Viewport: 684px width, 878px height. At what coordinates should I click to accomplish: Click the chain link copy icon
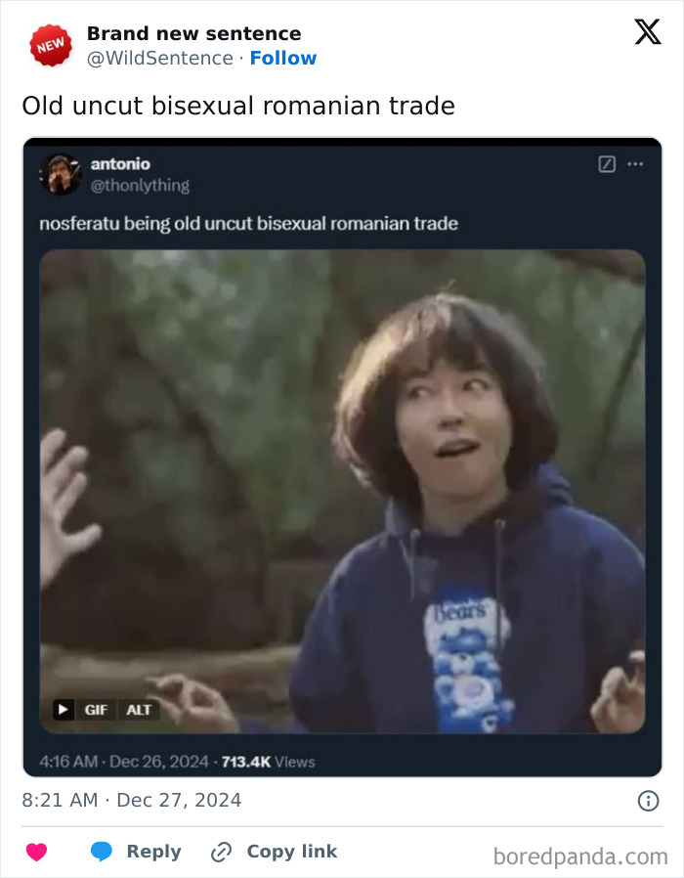[x=221, y=852]
